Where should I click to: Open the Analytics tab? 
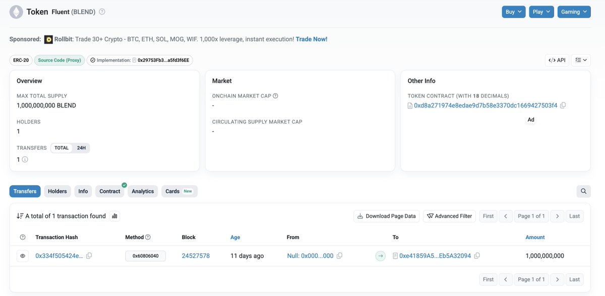click(143, 191)
